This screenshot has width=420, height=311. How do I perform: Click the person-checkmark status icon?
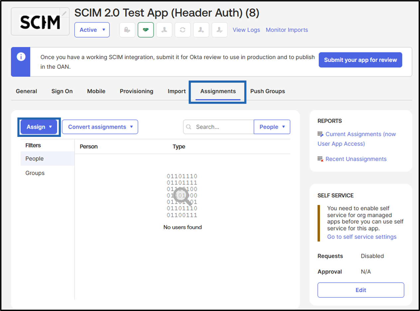(x=220, y=30)
